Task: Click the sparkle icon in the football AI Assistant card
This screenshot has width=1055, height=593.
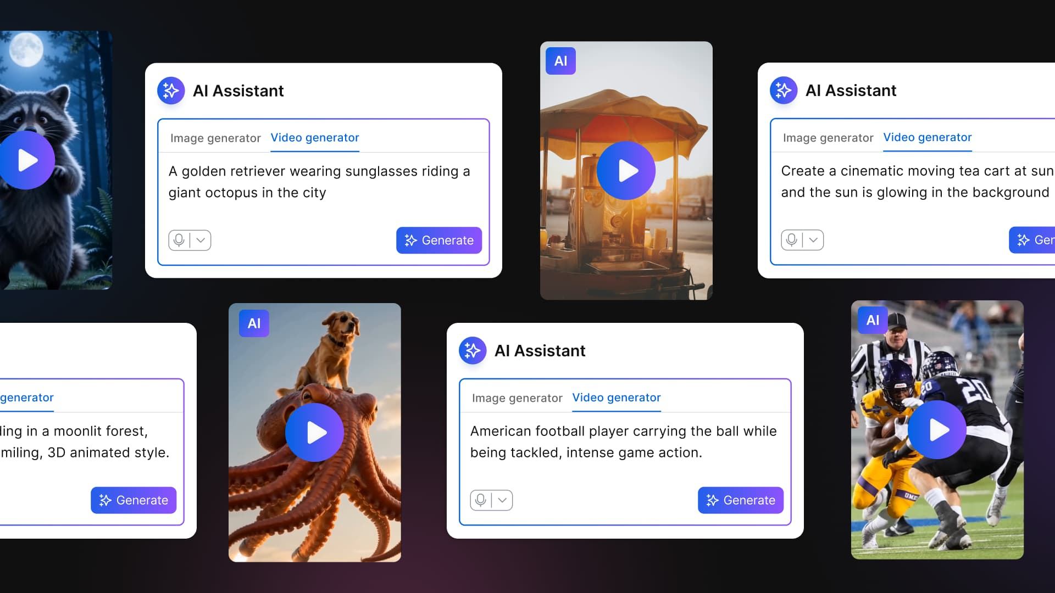Action: click(x=473, y=350)
